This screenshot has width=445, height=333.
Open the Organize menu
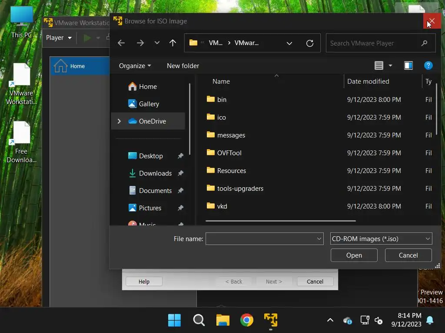coord(135,66)
